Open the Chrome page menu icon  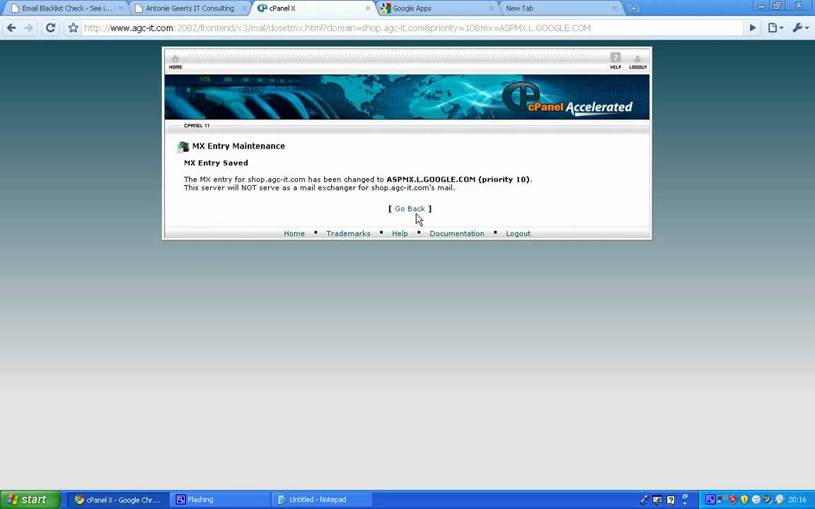(x=775, y=28)
